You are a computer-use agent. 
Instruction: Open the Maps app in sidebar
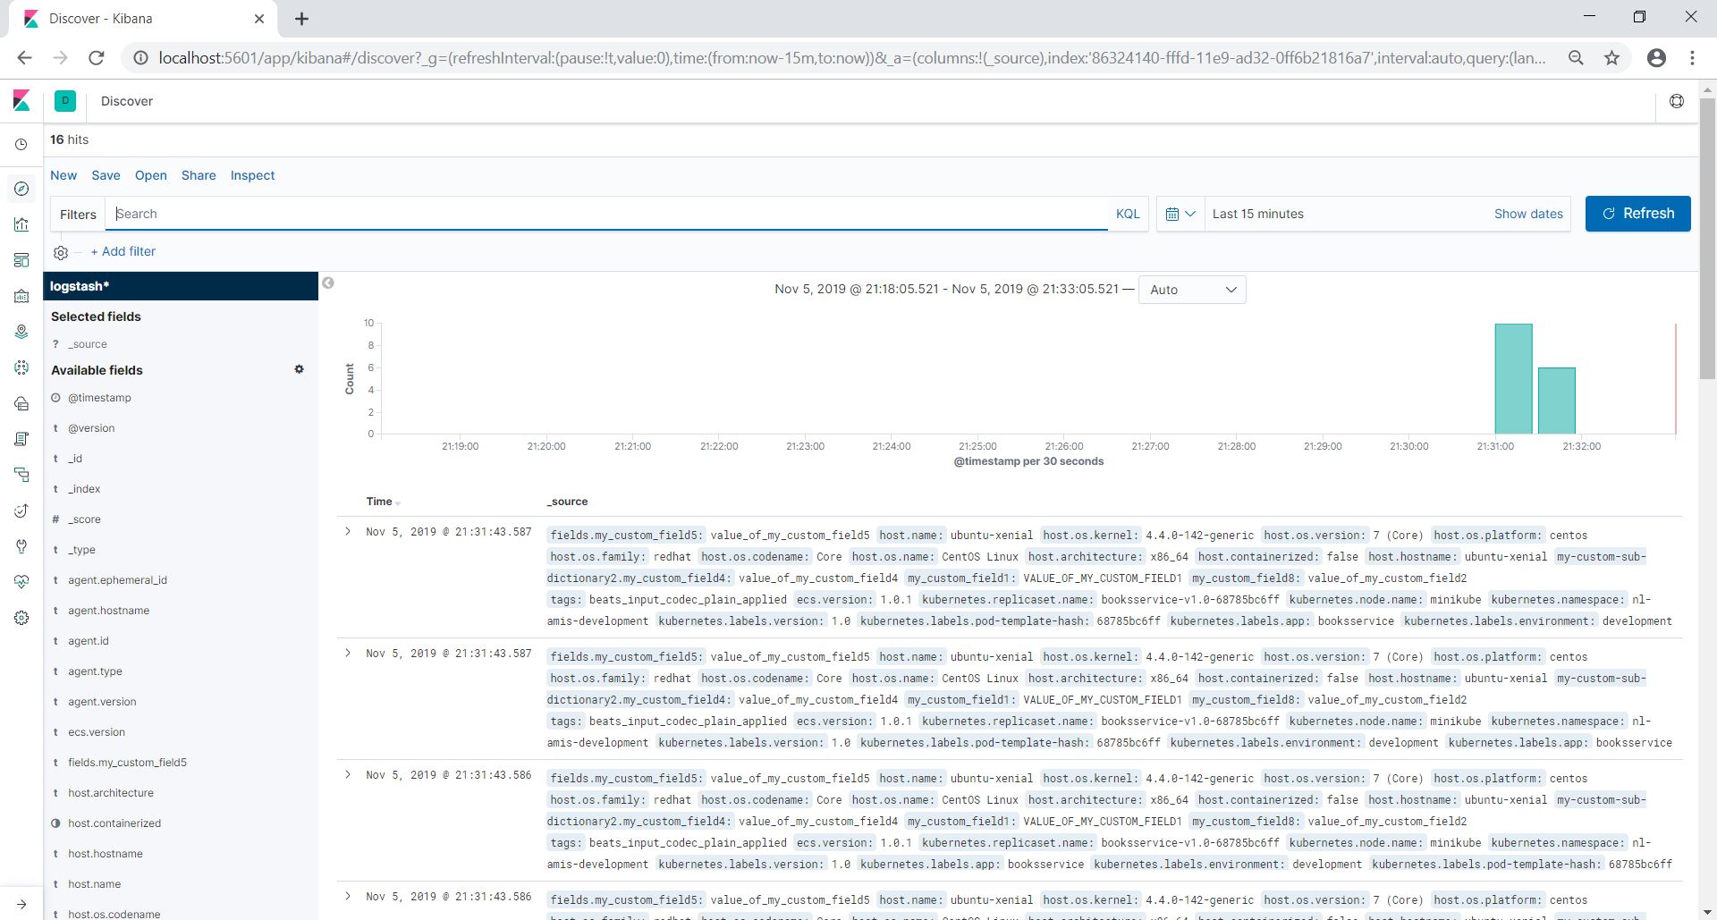point(21,332)
